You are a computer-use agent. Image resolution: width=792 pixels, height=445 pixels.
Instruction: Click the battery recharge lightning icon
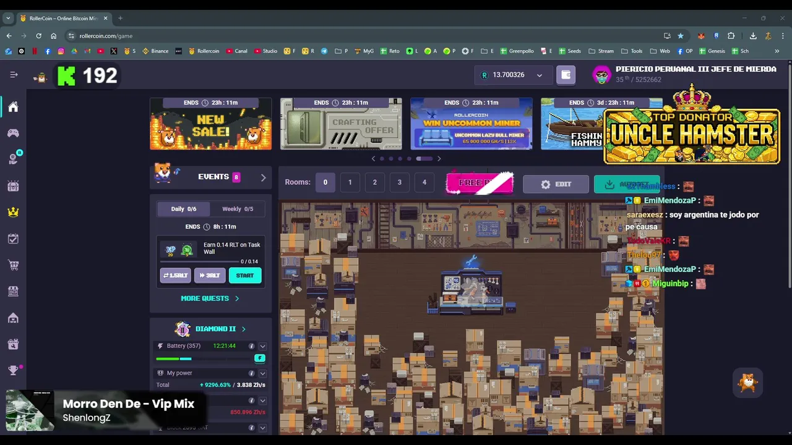(260, 358)
